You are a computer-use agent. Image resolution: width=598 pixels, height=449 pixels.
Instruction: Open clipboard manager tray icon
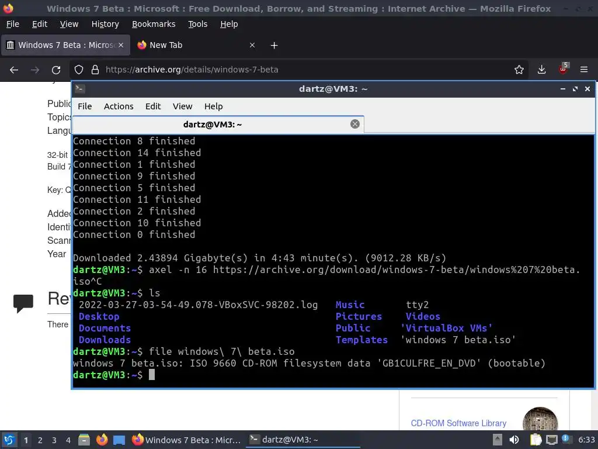(x=536, y=440)
